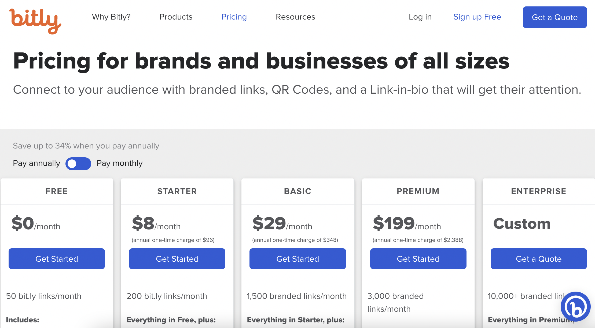This screenshot has width=595, height=328.
Task: Click the STARTER plan heading
Action: click(177, 191)
